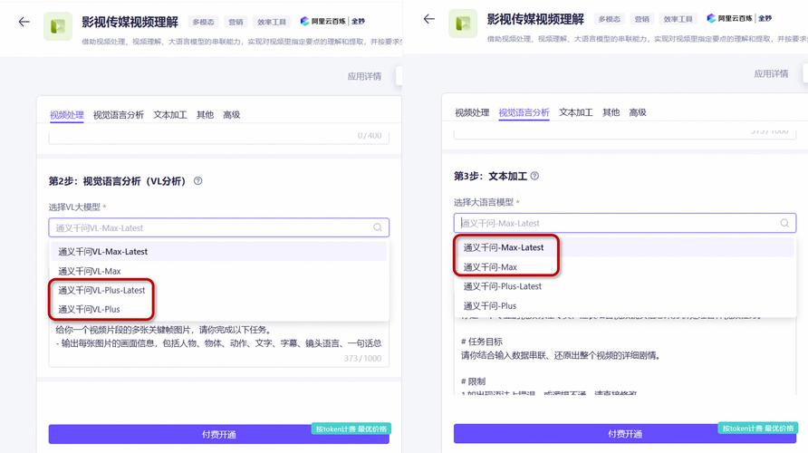Click 付费开通 button in right panel
808x453 pixels.
(624, 433)
